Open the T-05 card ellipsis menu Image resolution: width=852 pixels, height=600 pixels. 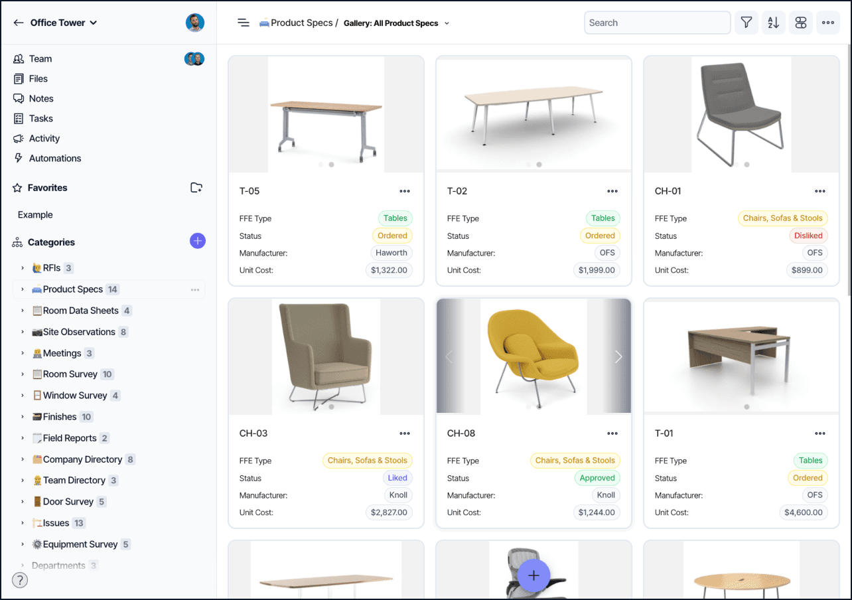(x=405, y=191)
